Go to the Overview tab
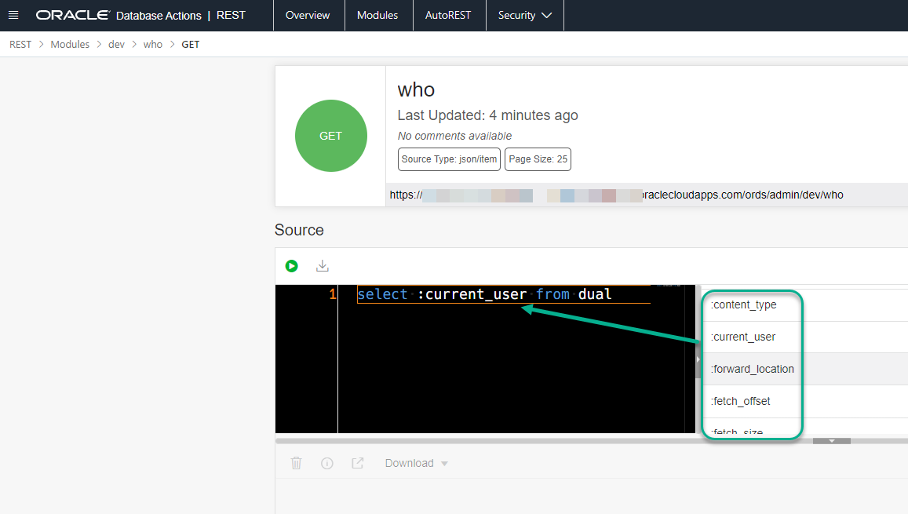The width and height of the screenshot is (908, 514). (x=308, y=15)
